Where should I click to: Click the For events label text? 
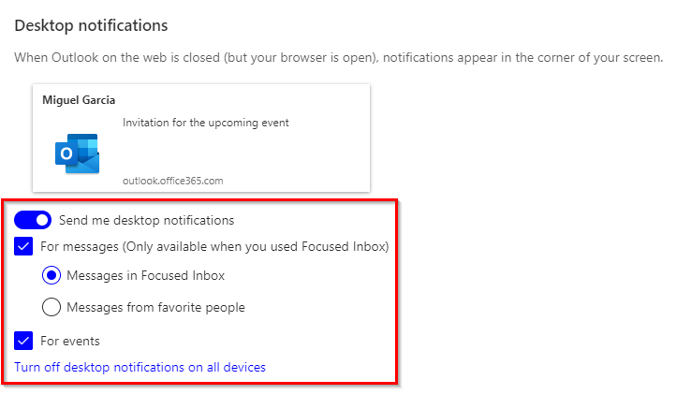[x=70, y=341]
